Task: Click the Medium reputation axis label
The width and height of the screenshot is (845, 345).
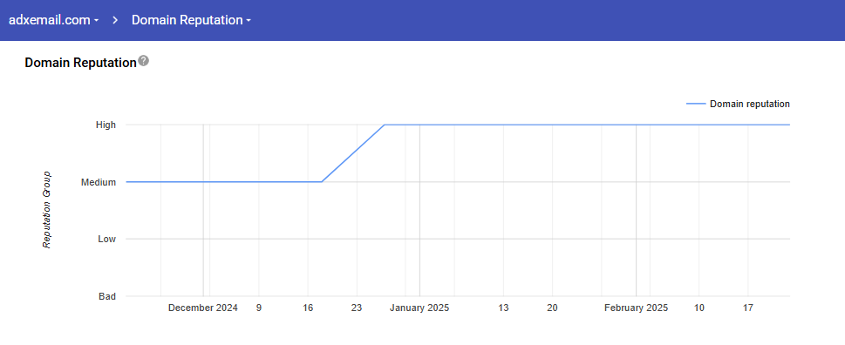Action: coord(99,182)
